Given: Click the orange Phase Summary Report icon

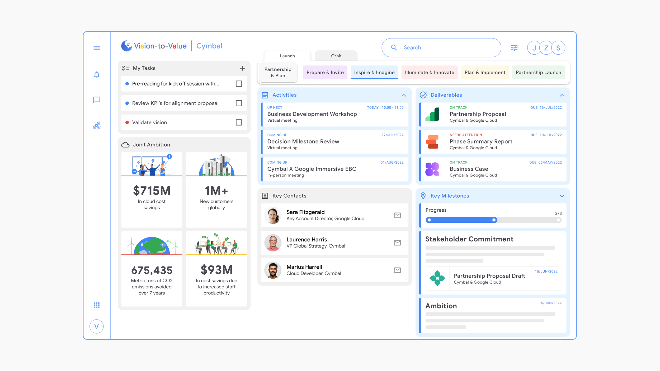Looking at the screenshot, I should coord(432,142).
